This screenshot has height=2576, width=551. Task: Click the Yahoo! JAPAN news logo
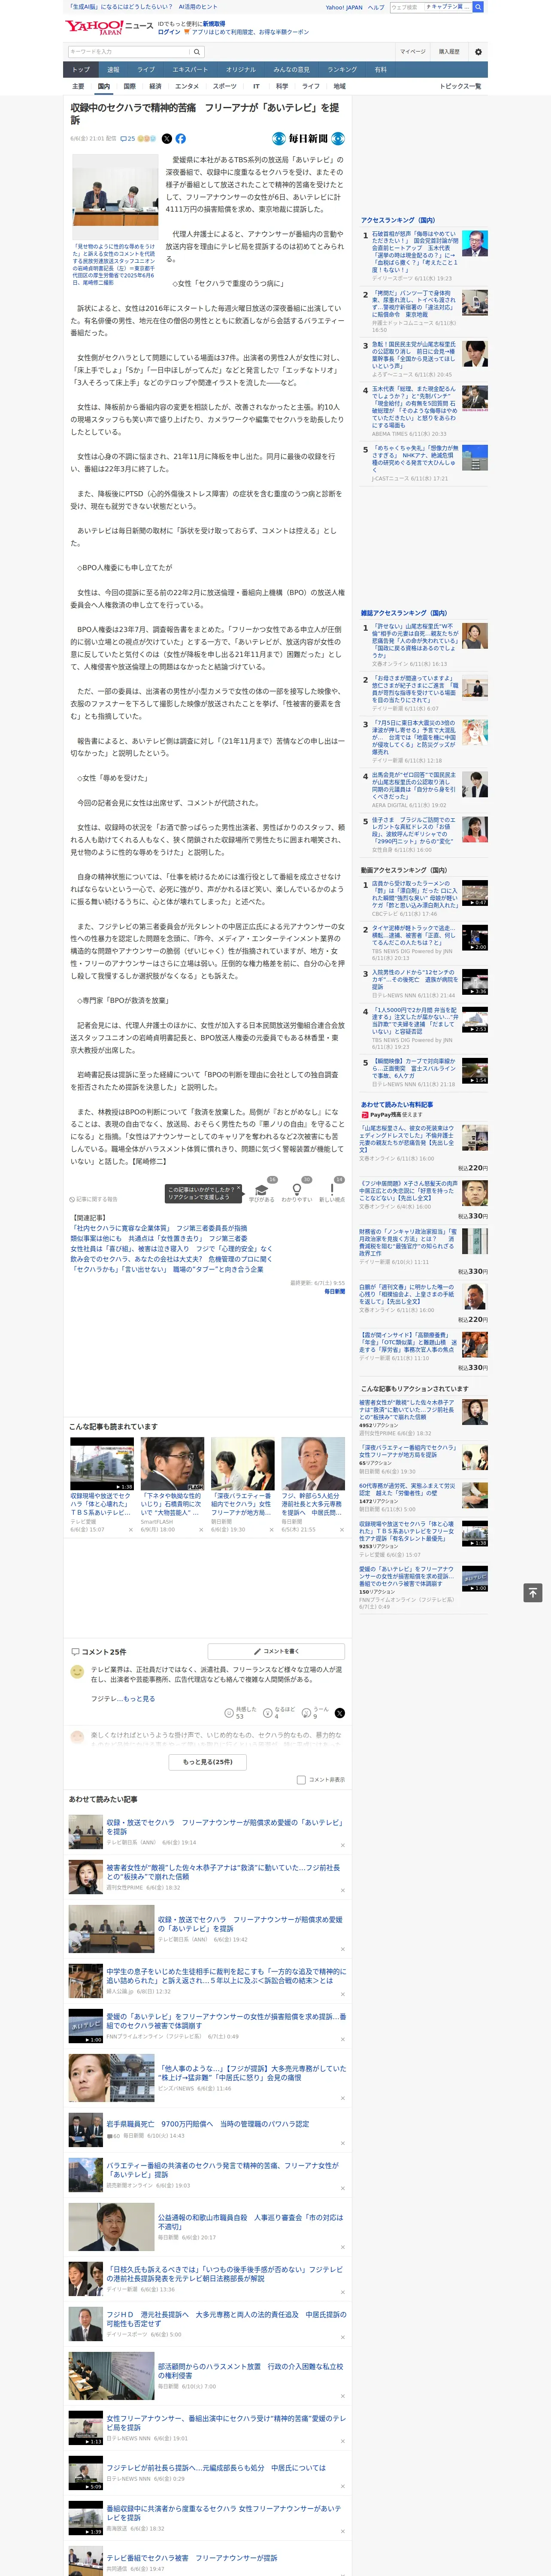[x=109, y=27]
